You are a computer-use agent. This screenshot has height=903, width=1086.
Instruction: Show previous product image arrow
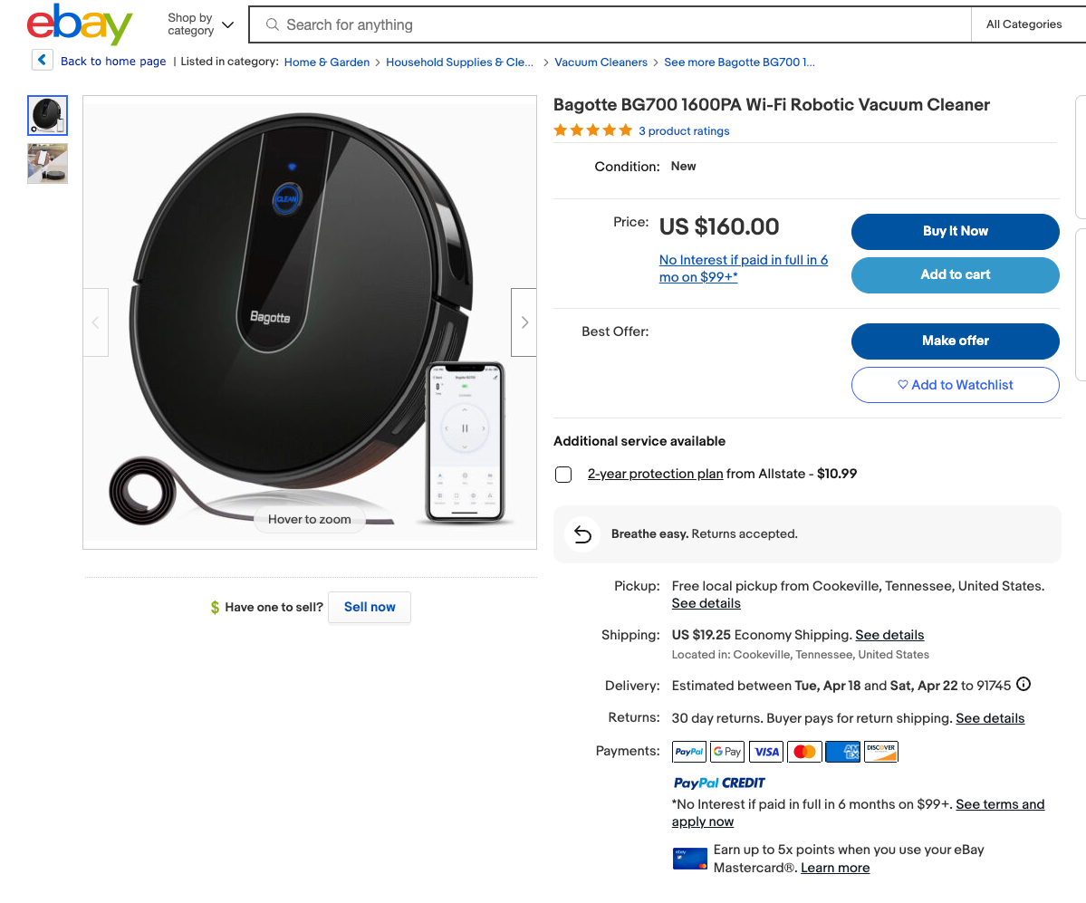[x=96, y=322]
